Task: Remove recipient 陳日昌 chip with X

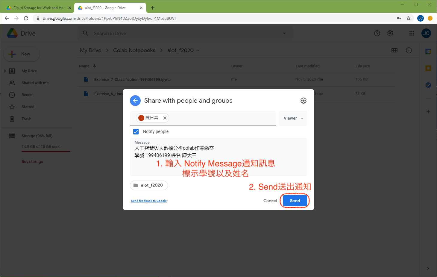Action: pyautogui.click(x=165, y=118)
